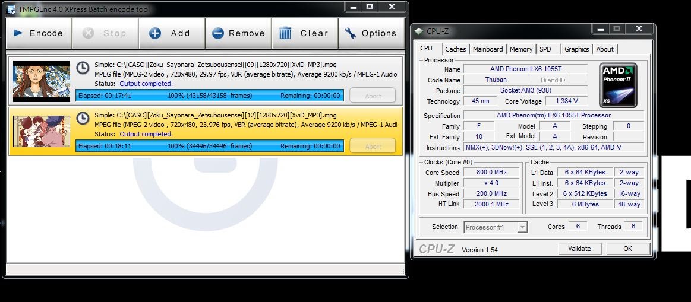
Task: Click the processor Name field
Action: pos(526,69)
